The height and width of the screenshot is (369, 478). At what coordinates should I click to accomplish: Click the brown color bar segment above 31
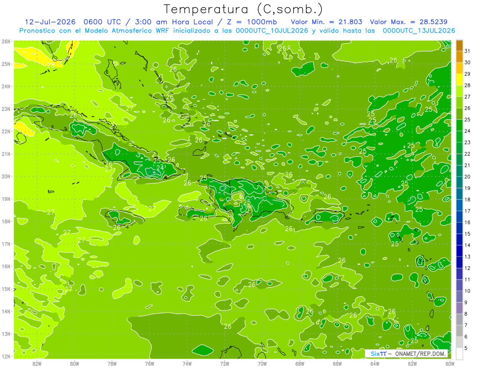[459, 45]
